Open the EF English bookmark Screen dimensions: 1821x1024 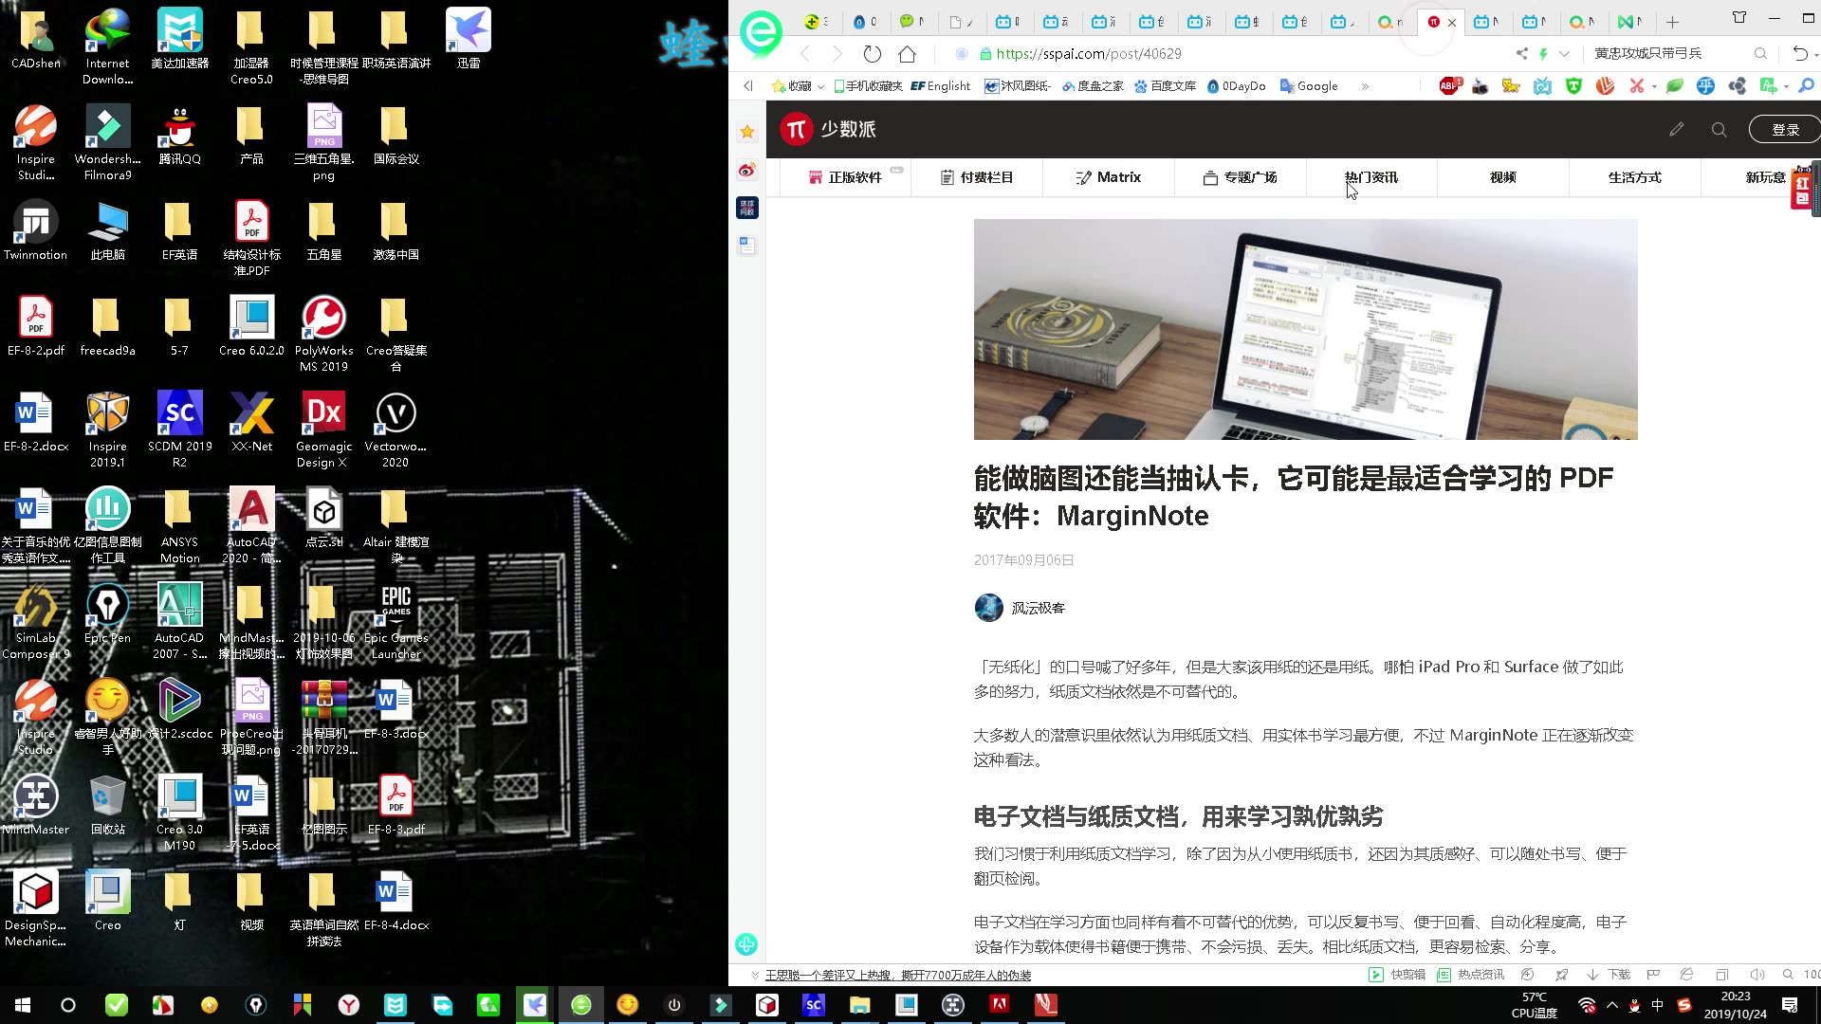pyautogui.click(x=940, y=86)
